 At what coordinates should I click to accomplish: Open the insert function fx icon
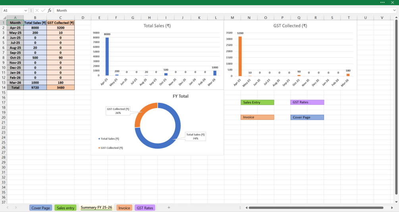[49, 10]
